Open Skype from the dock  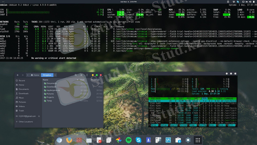coord(138,140)
